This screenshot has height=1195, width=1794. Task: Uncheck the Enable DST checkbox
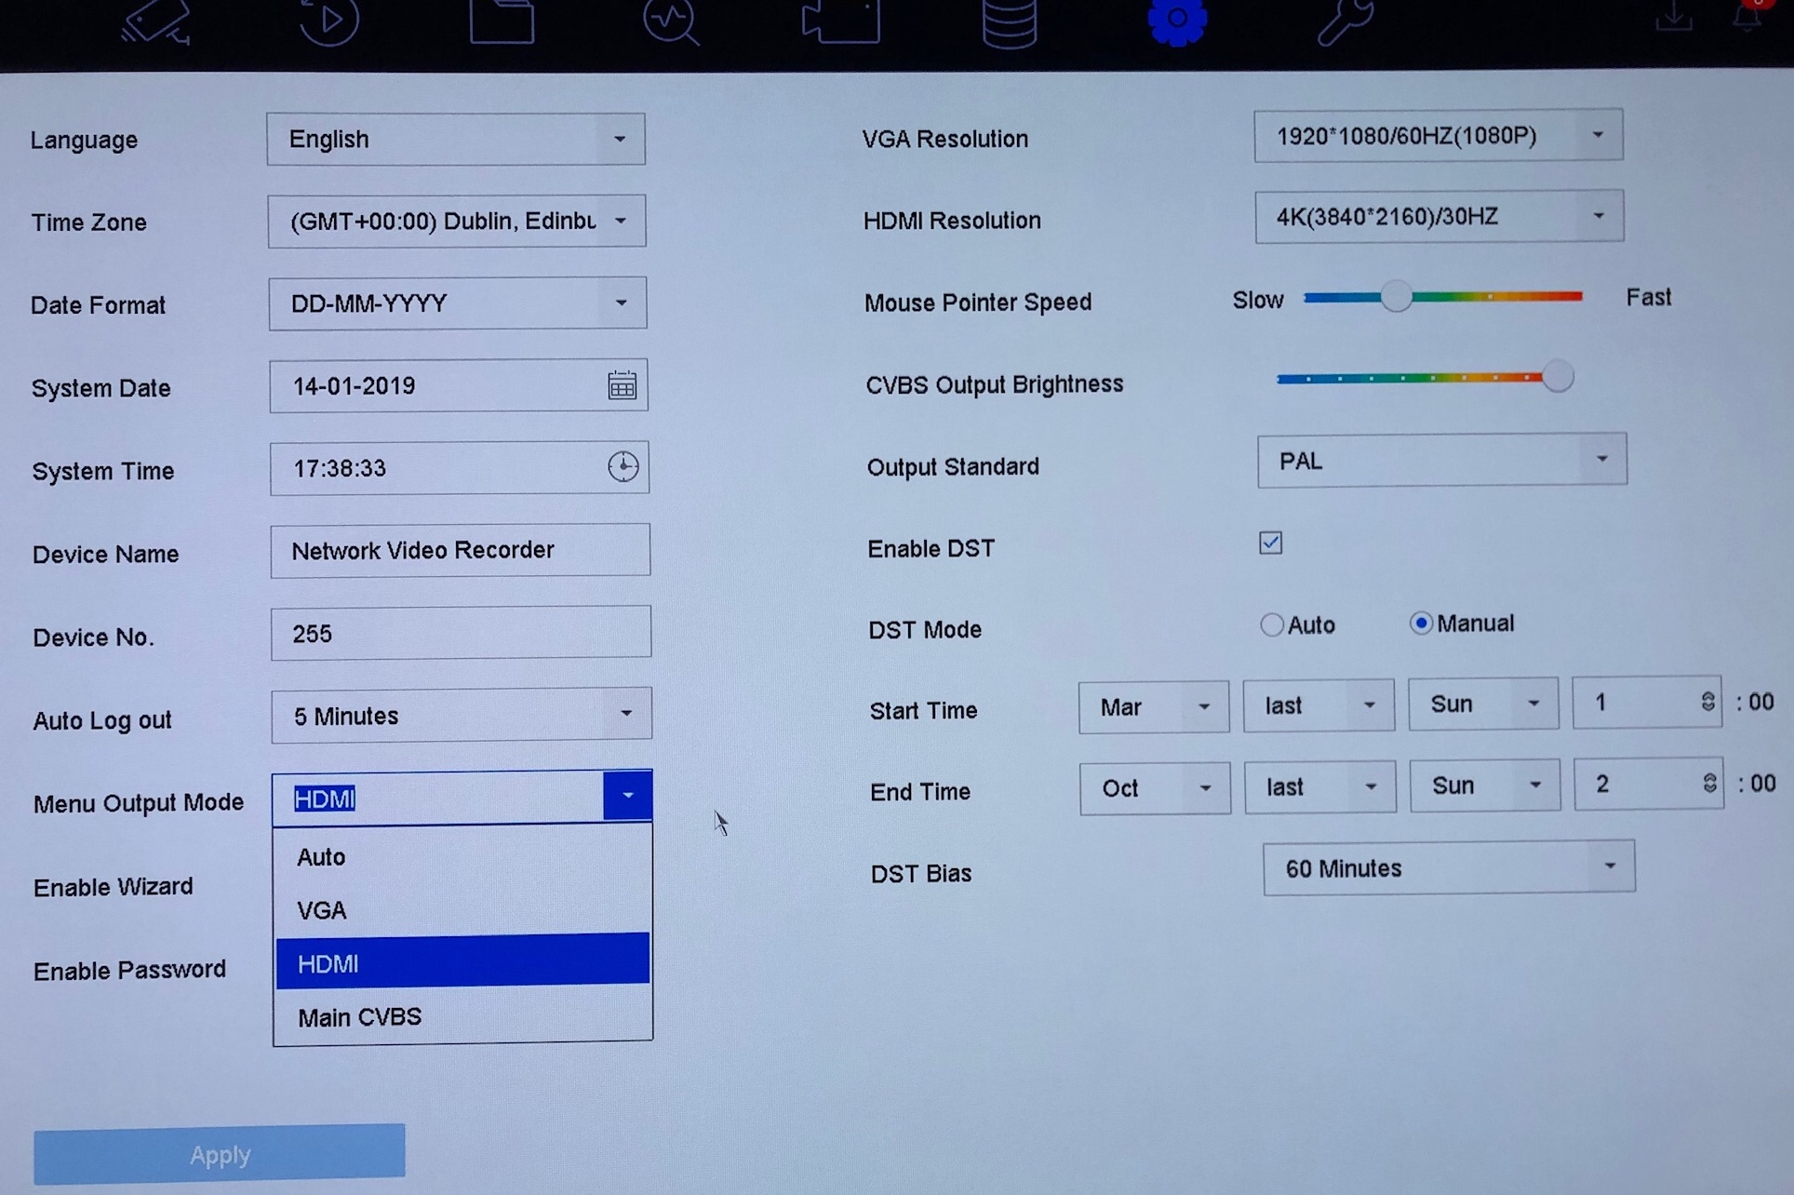click(x=1270, y=543)
